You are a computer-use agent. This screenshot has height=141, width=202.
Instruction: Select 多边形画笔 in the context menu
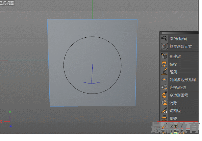click(179, 95)
